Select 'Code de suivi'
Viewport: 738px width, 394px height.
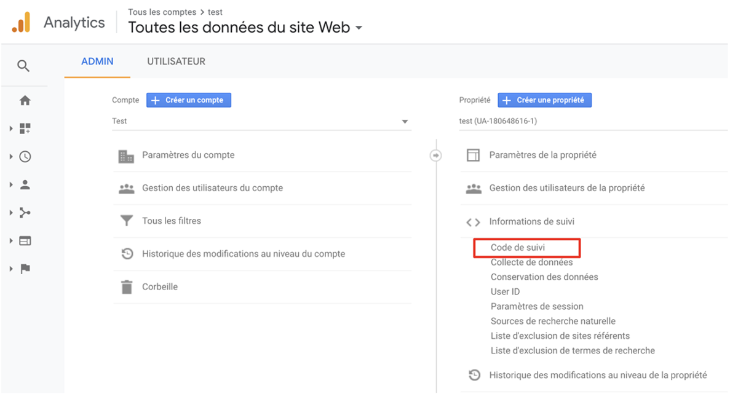point(518,248)
